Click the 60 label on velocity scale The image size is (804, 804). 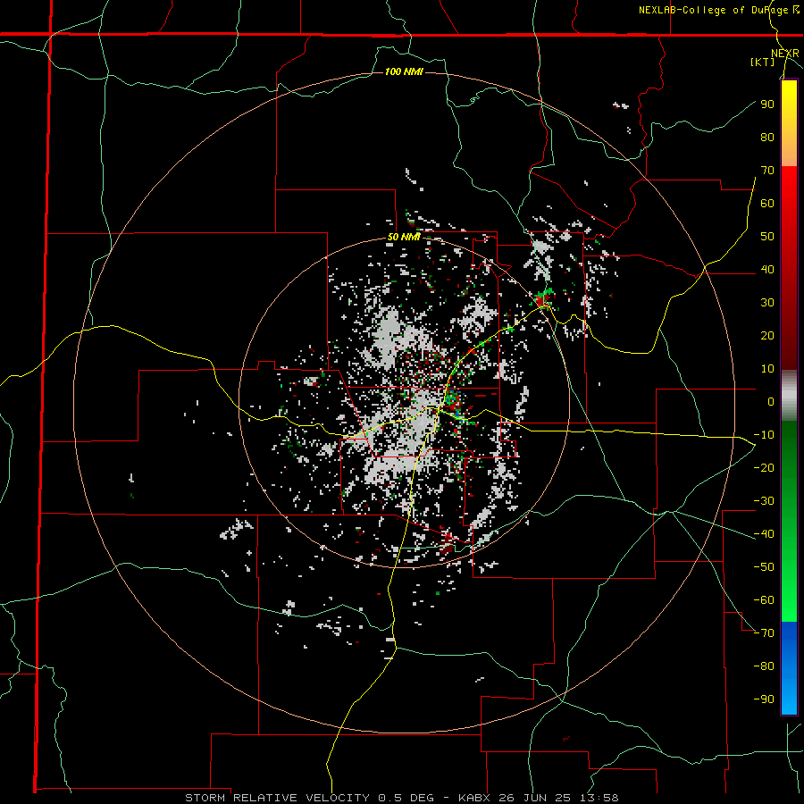click(767, 203)
